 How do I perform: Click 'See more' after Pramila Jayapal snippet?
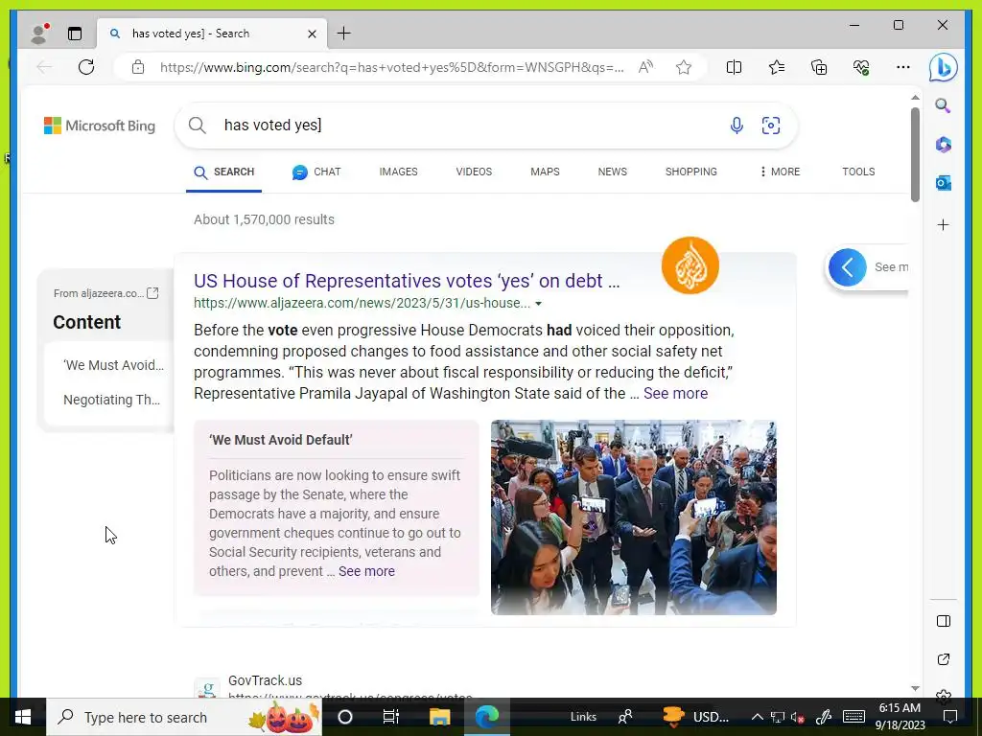[675, 394]
